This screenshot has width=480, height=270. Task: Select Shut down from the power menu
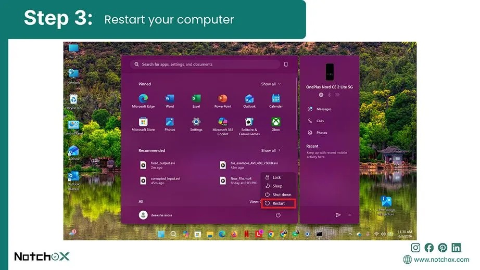278,195
